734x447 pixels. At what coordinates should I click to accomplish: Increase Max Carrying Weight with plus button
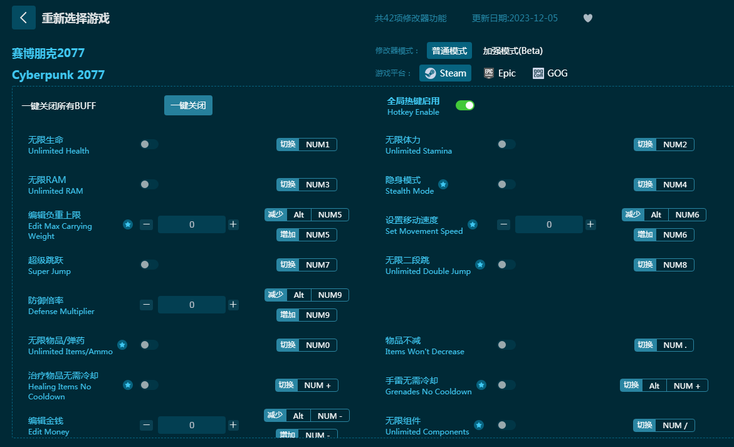pos(233,224)
